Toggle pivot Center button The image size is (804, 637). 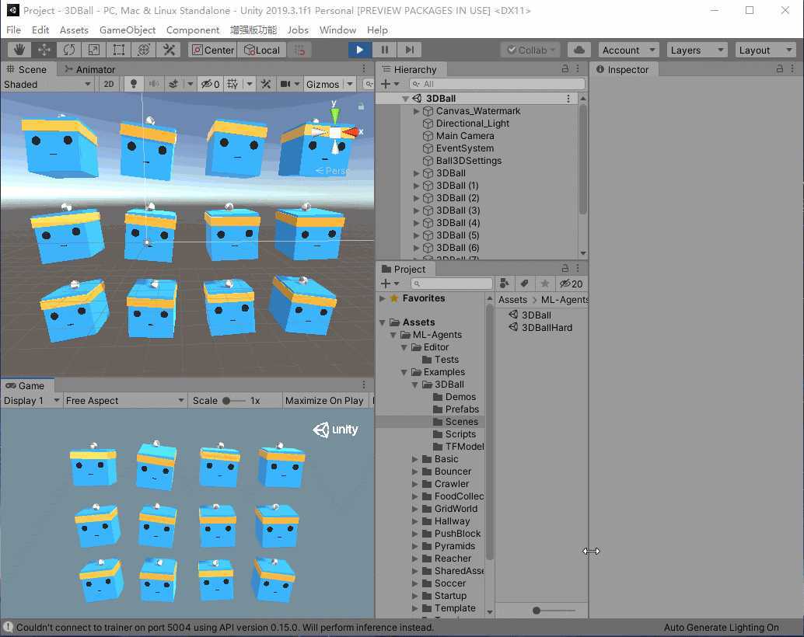211,50
